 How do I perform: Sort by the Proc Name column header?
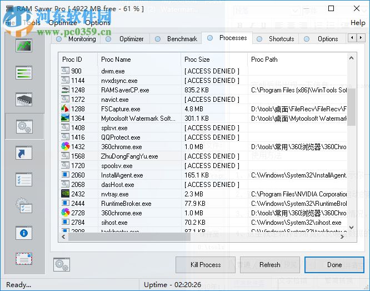[139, 60]
